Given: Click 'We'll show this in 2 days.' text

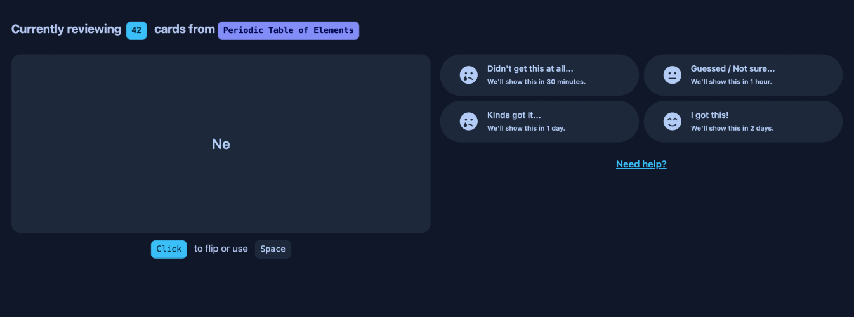Looking at the screenshot, I should coord(732,128).
